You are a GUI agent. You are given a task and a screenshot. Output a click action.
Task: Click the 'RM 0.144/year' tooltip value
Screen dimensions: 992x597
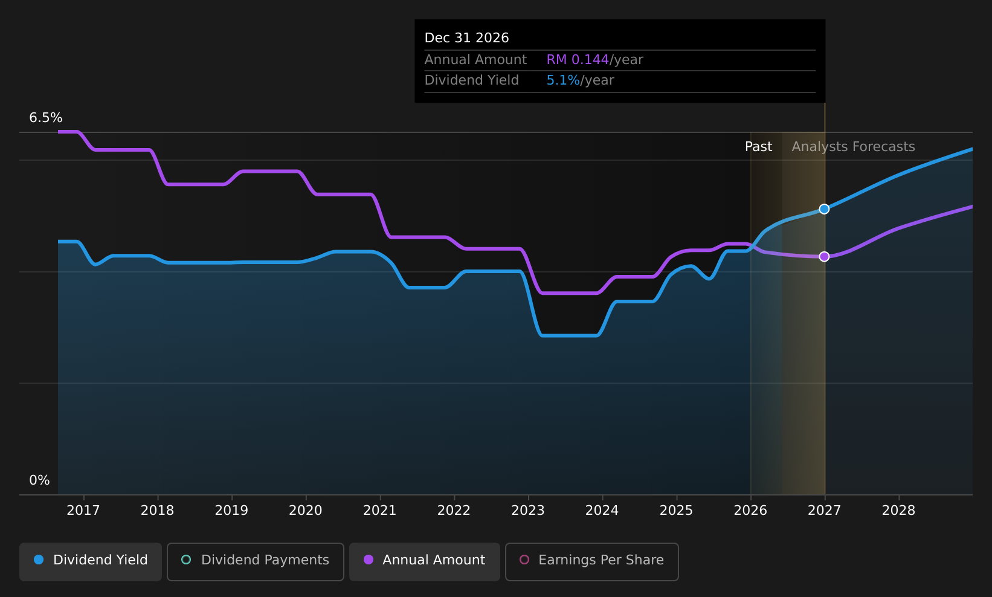pyautogui.click(x=594, y=60)
